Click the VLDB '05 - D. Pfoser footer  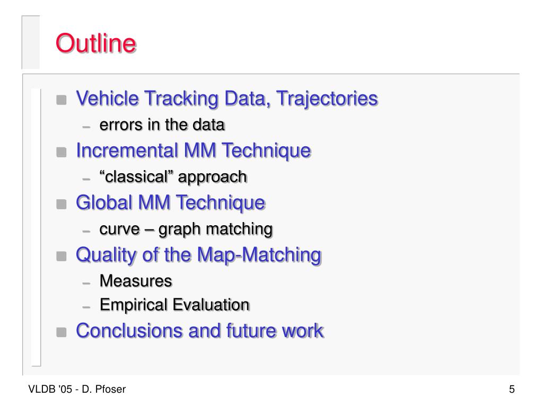point(77,390)
